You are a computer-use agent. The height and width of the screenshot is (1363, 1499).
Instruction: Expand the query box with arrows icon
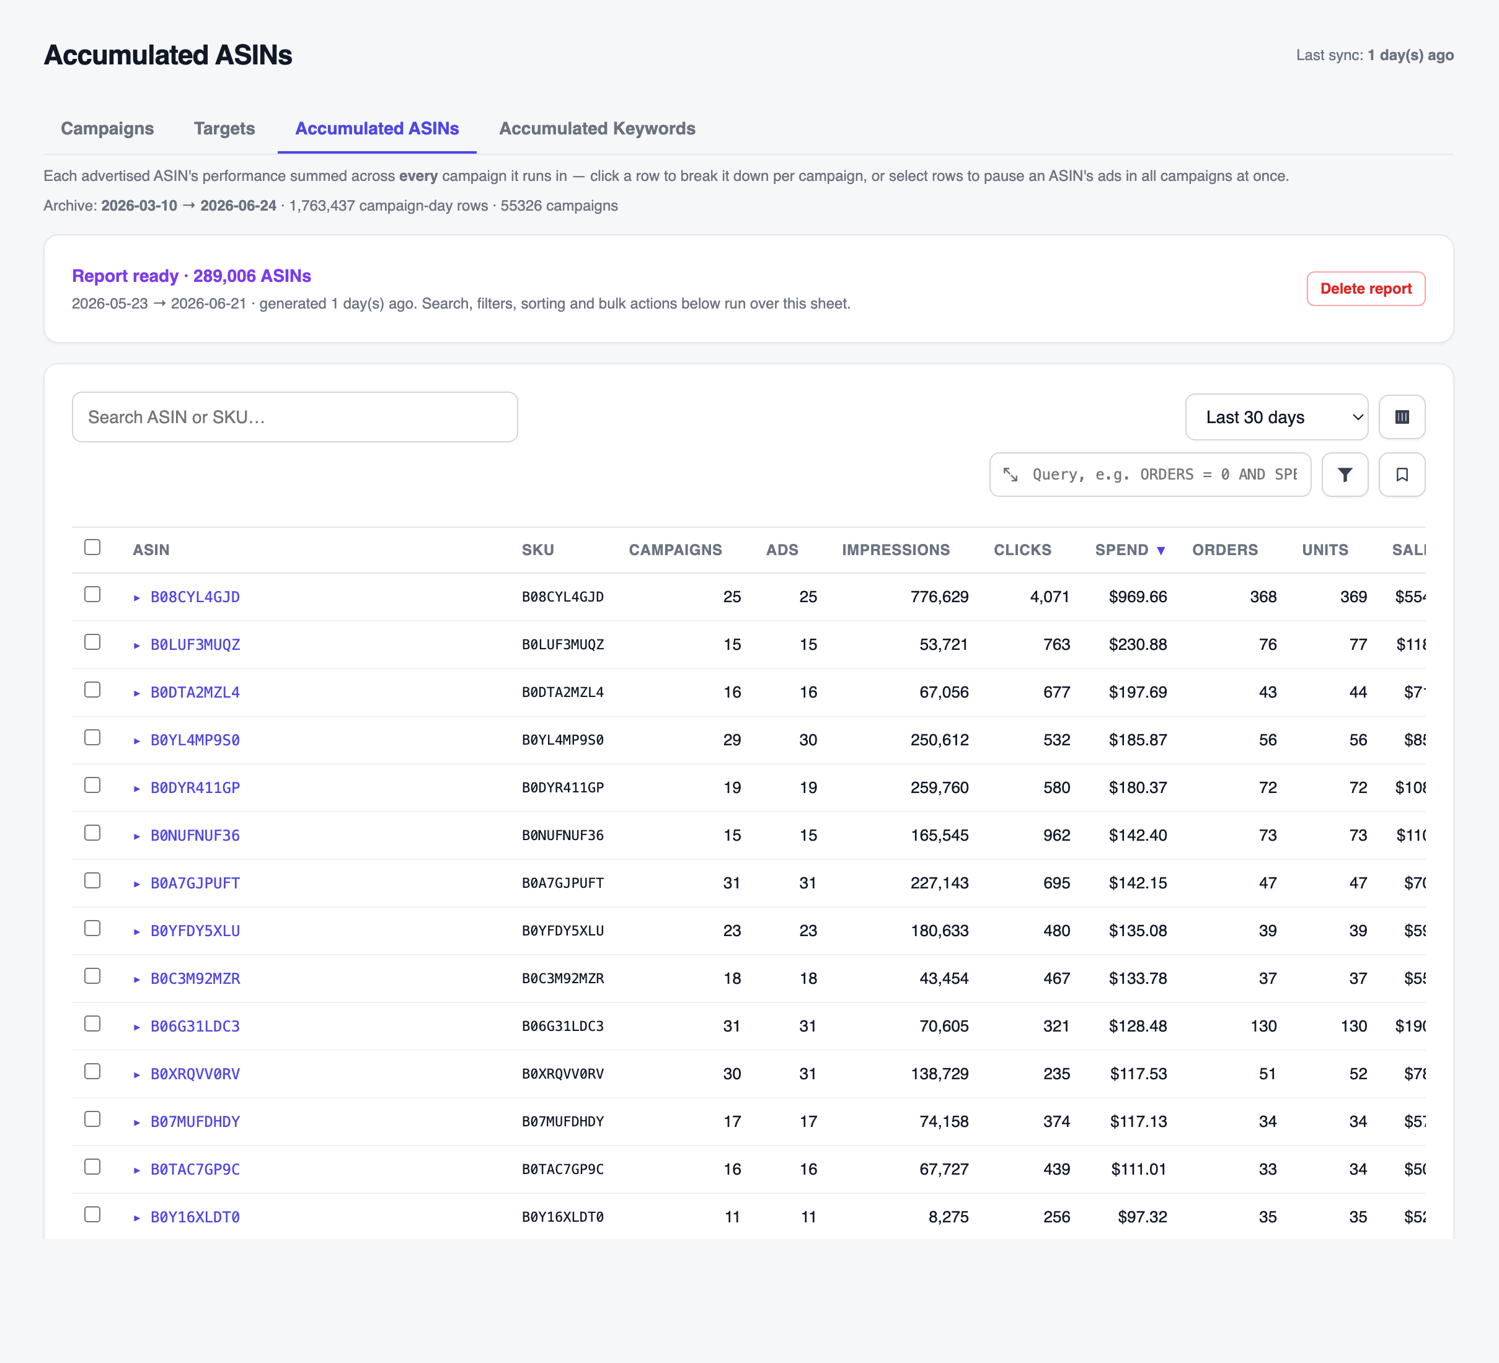[1010, 474]
